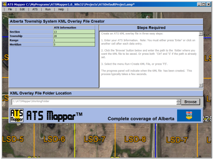This screenshot has width=214, height=160.
Task: Close the ATS Mapper window
Action: tap(208, 4)
